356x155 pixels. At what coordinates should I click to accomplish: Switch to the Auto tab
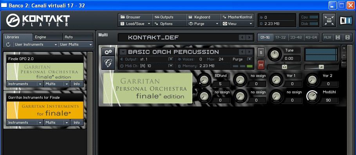[78, 37]
